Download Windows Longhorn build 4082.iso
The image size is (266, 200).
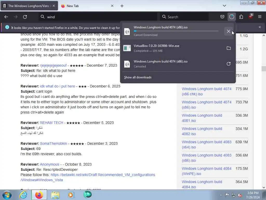(x=202, y=131)
